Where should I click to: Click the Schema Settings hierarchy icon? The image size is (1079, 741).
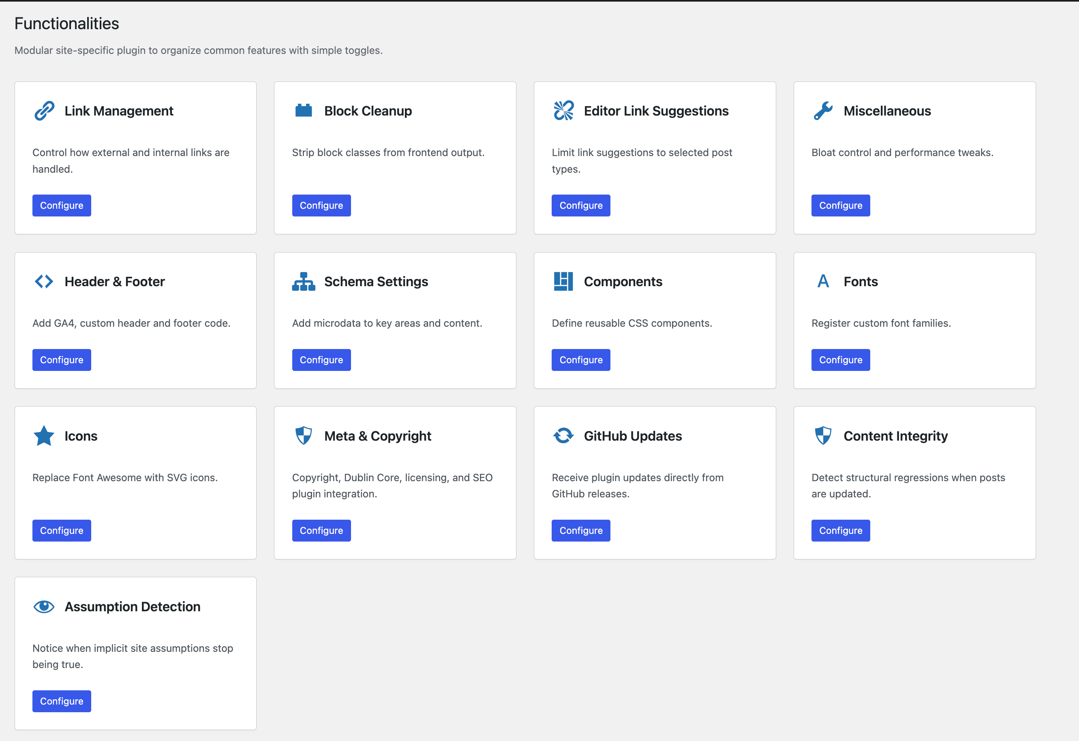click(304, 281)
